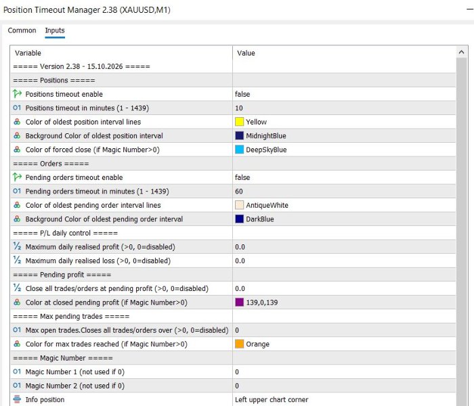This screenshot has height=406, width=474.
Task: Click the integer icon for Max open trades
Action: 17,330
